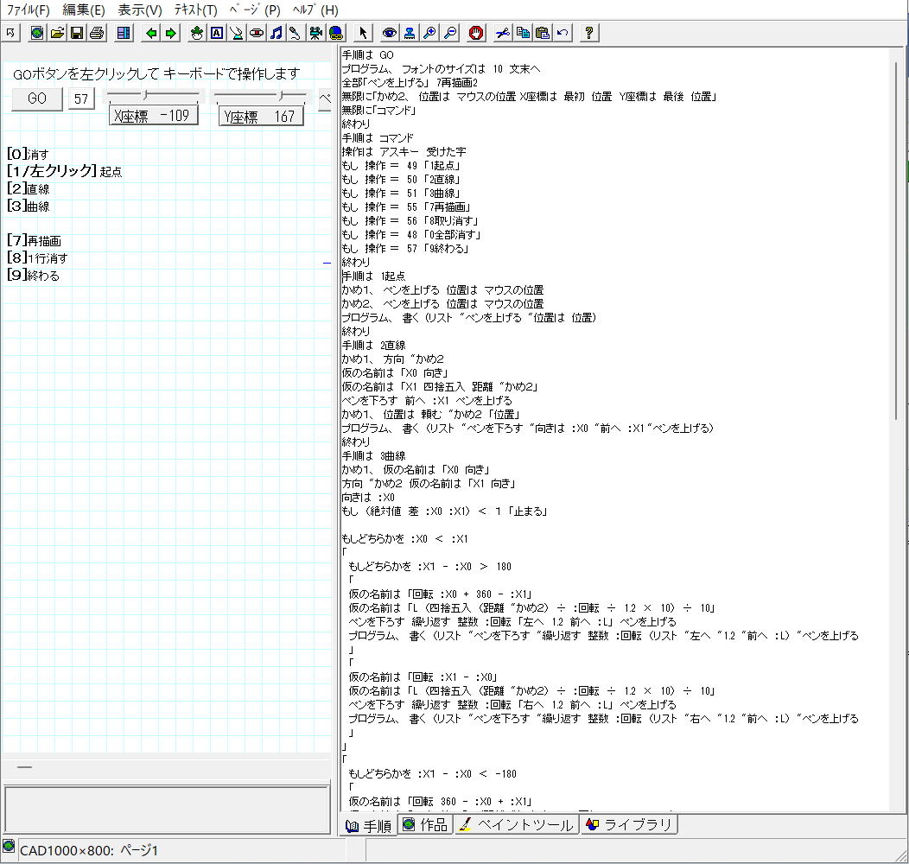909x864 pixels.
Task: Click the code line 手順は 2直線
Action: pos(373,345)
